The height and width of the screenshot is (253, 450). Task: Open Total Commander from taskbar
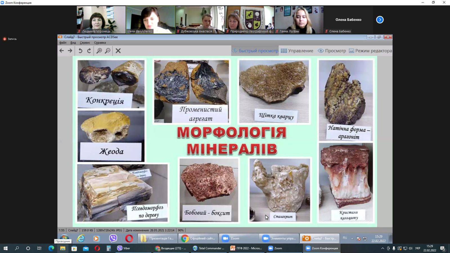(208, 248)
